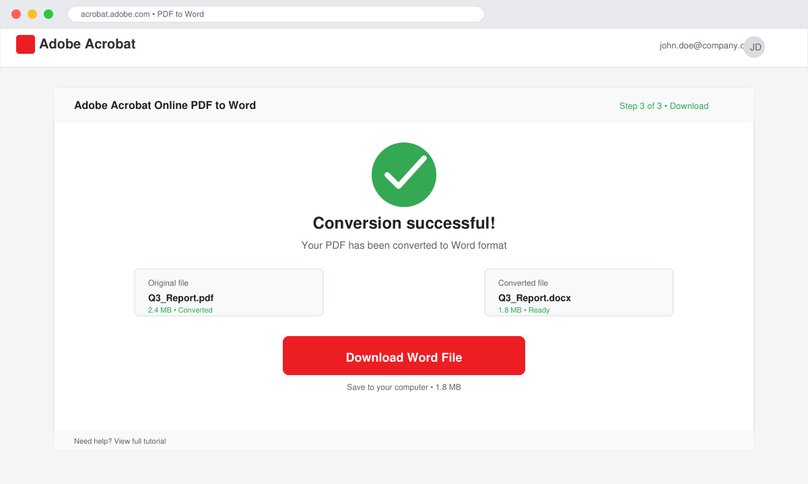Open the View full tutorial link

[x=139, y=441]
